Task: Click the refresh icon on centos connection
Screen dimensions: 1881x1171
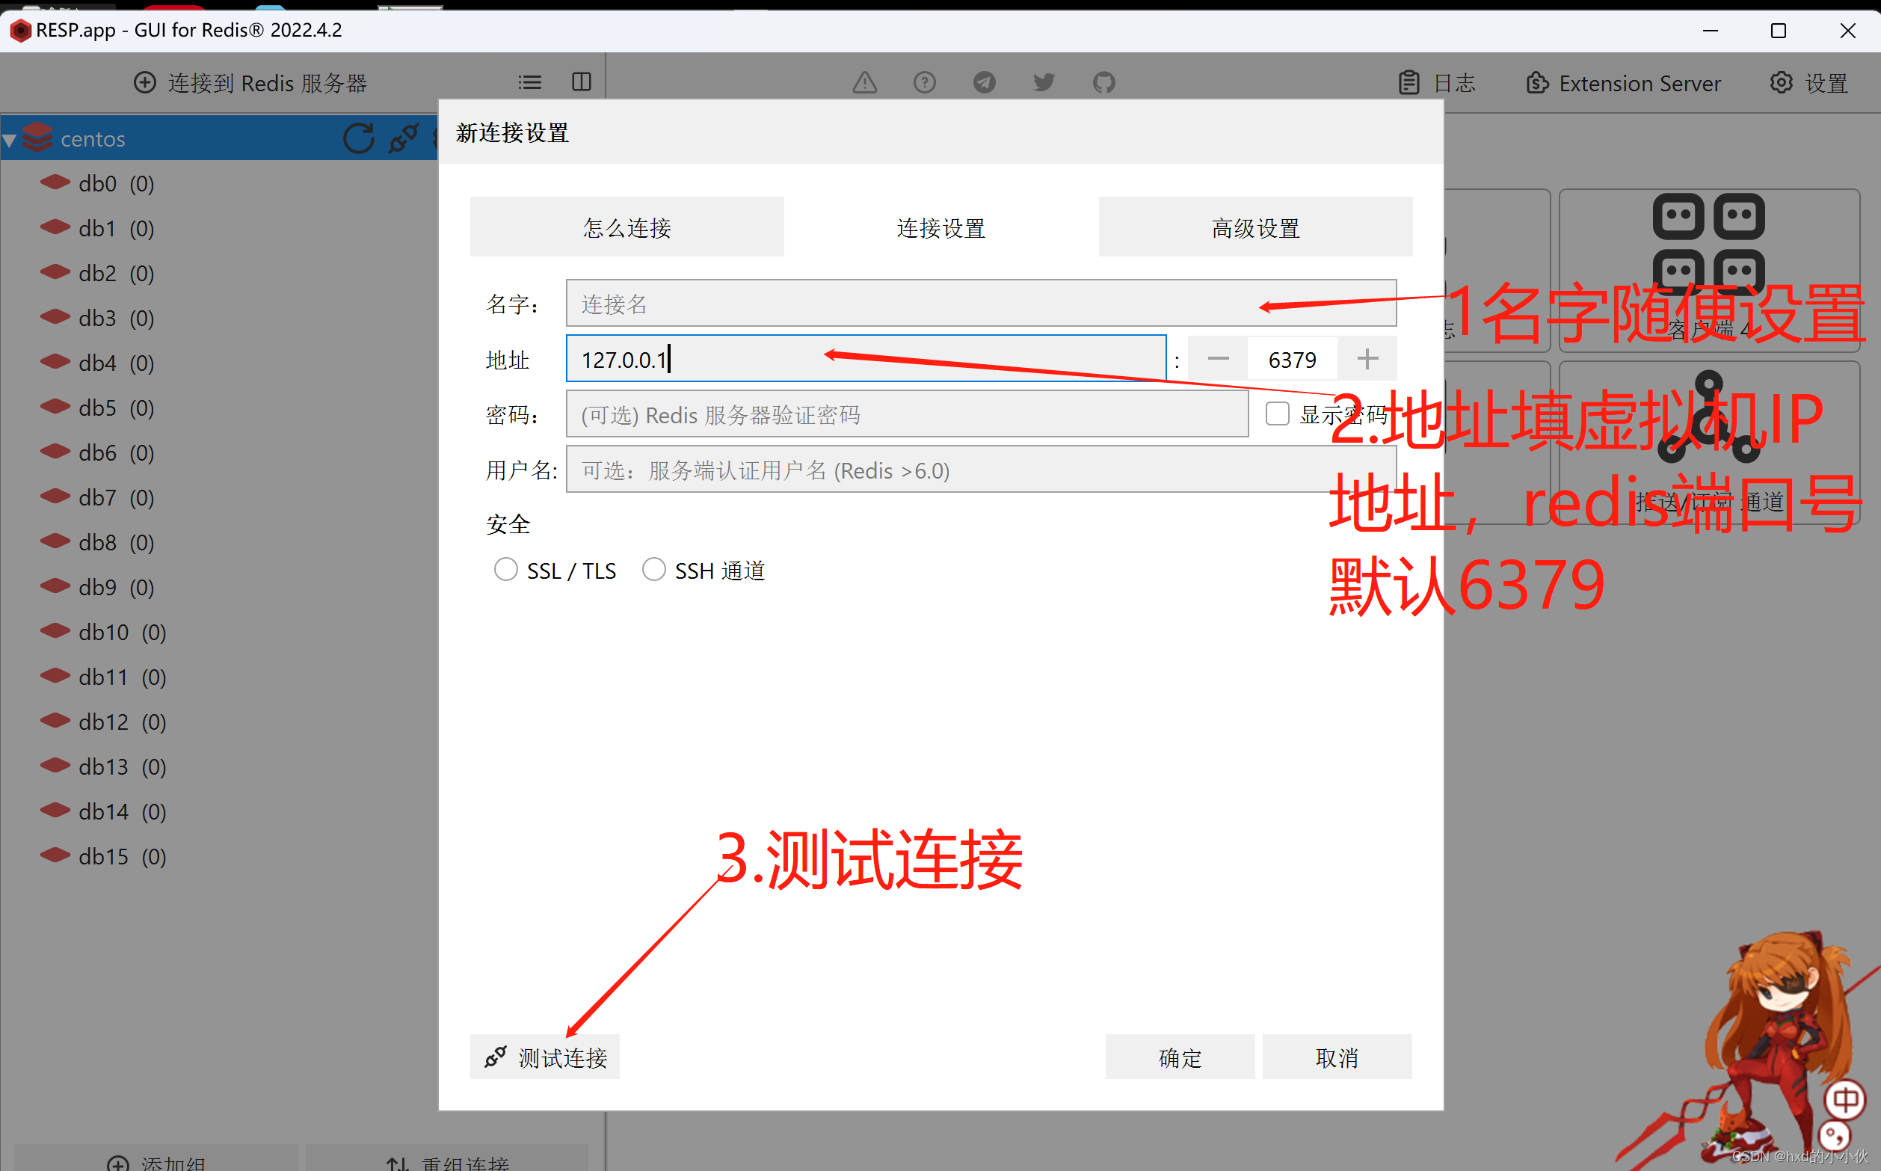Action: [x=357, y=138]
